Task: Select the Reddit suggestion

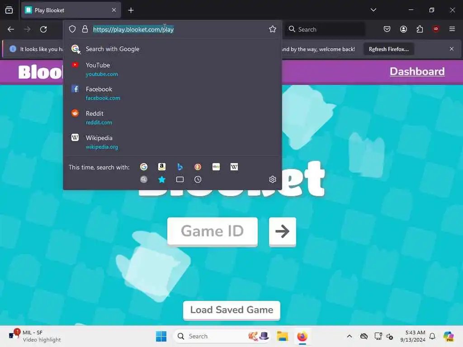Action: (172, 118)
